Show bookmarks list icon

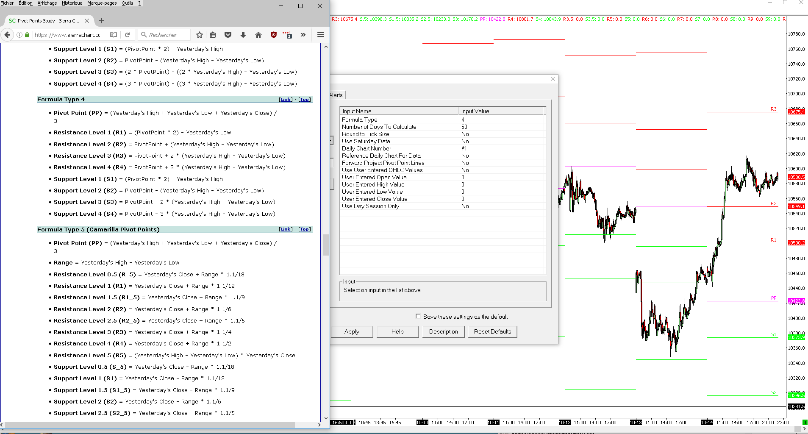click(x=213, y=35)
